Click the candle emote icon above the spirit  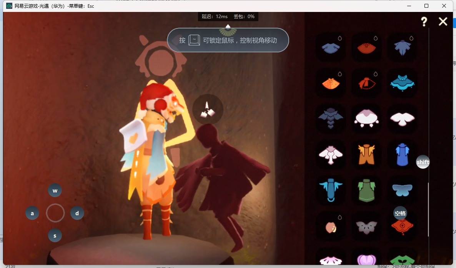click(208, 109)
